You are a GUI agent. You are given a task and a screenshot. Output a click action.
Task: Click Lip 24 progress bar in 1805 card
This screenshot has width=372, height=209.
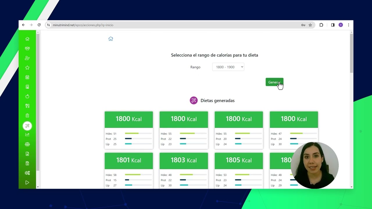pos(248,185)
